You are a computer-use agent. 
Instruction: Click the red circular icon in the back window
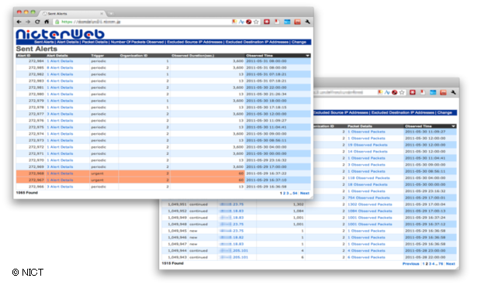[x=394, y=92]
